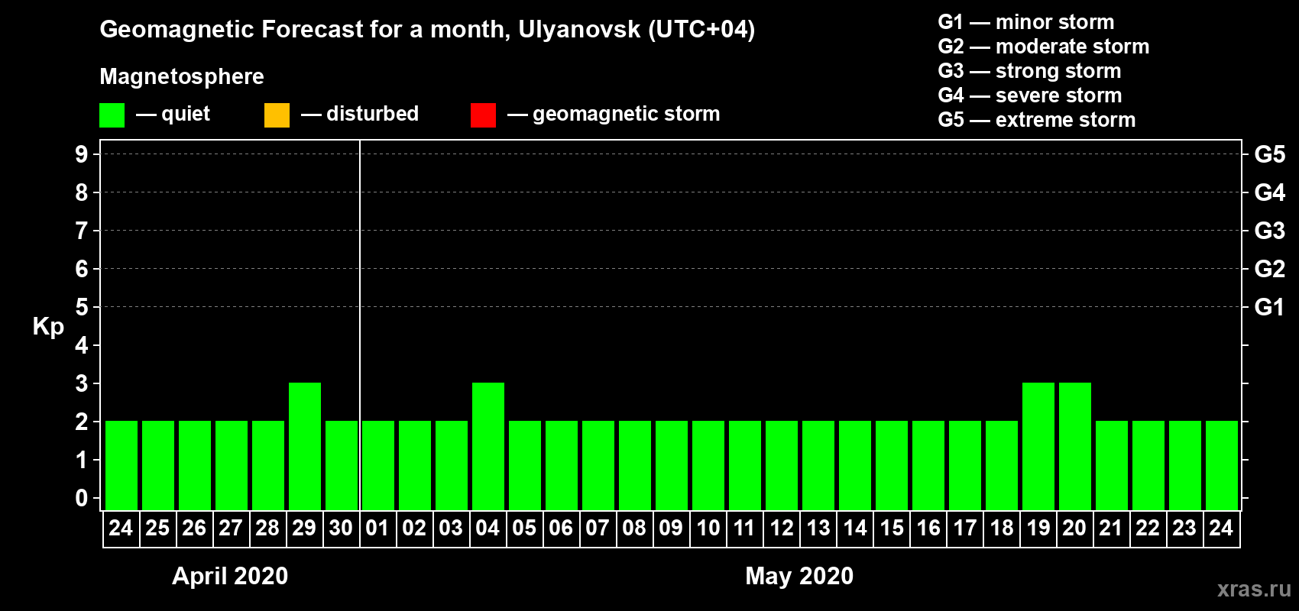Click the 'G5 — extreme storm' legend text

pos(1037,120)
